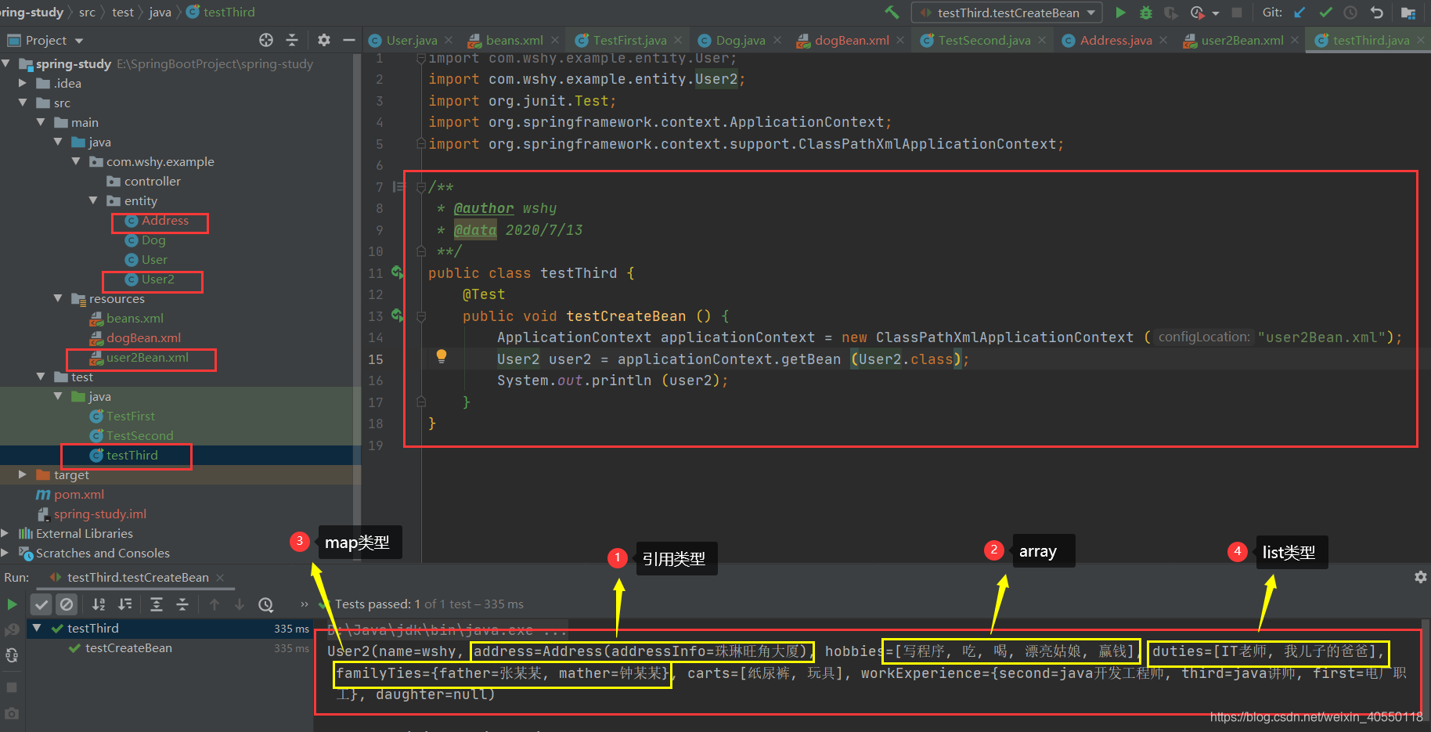Collapse the entity package
Image resolution: width=1431 pixels, height=732 pixels.
[x=93, y=200]
